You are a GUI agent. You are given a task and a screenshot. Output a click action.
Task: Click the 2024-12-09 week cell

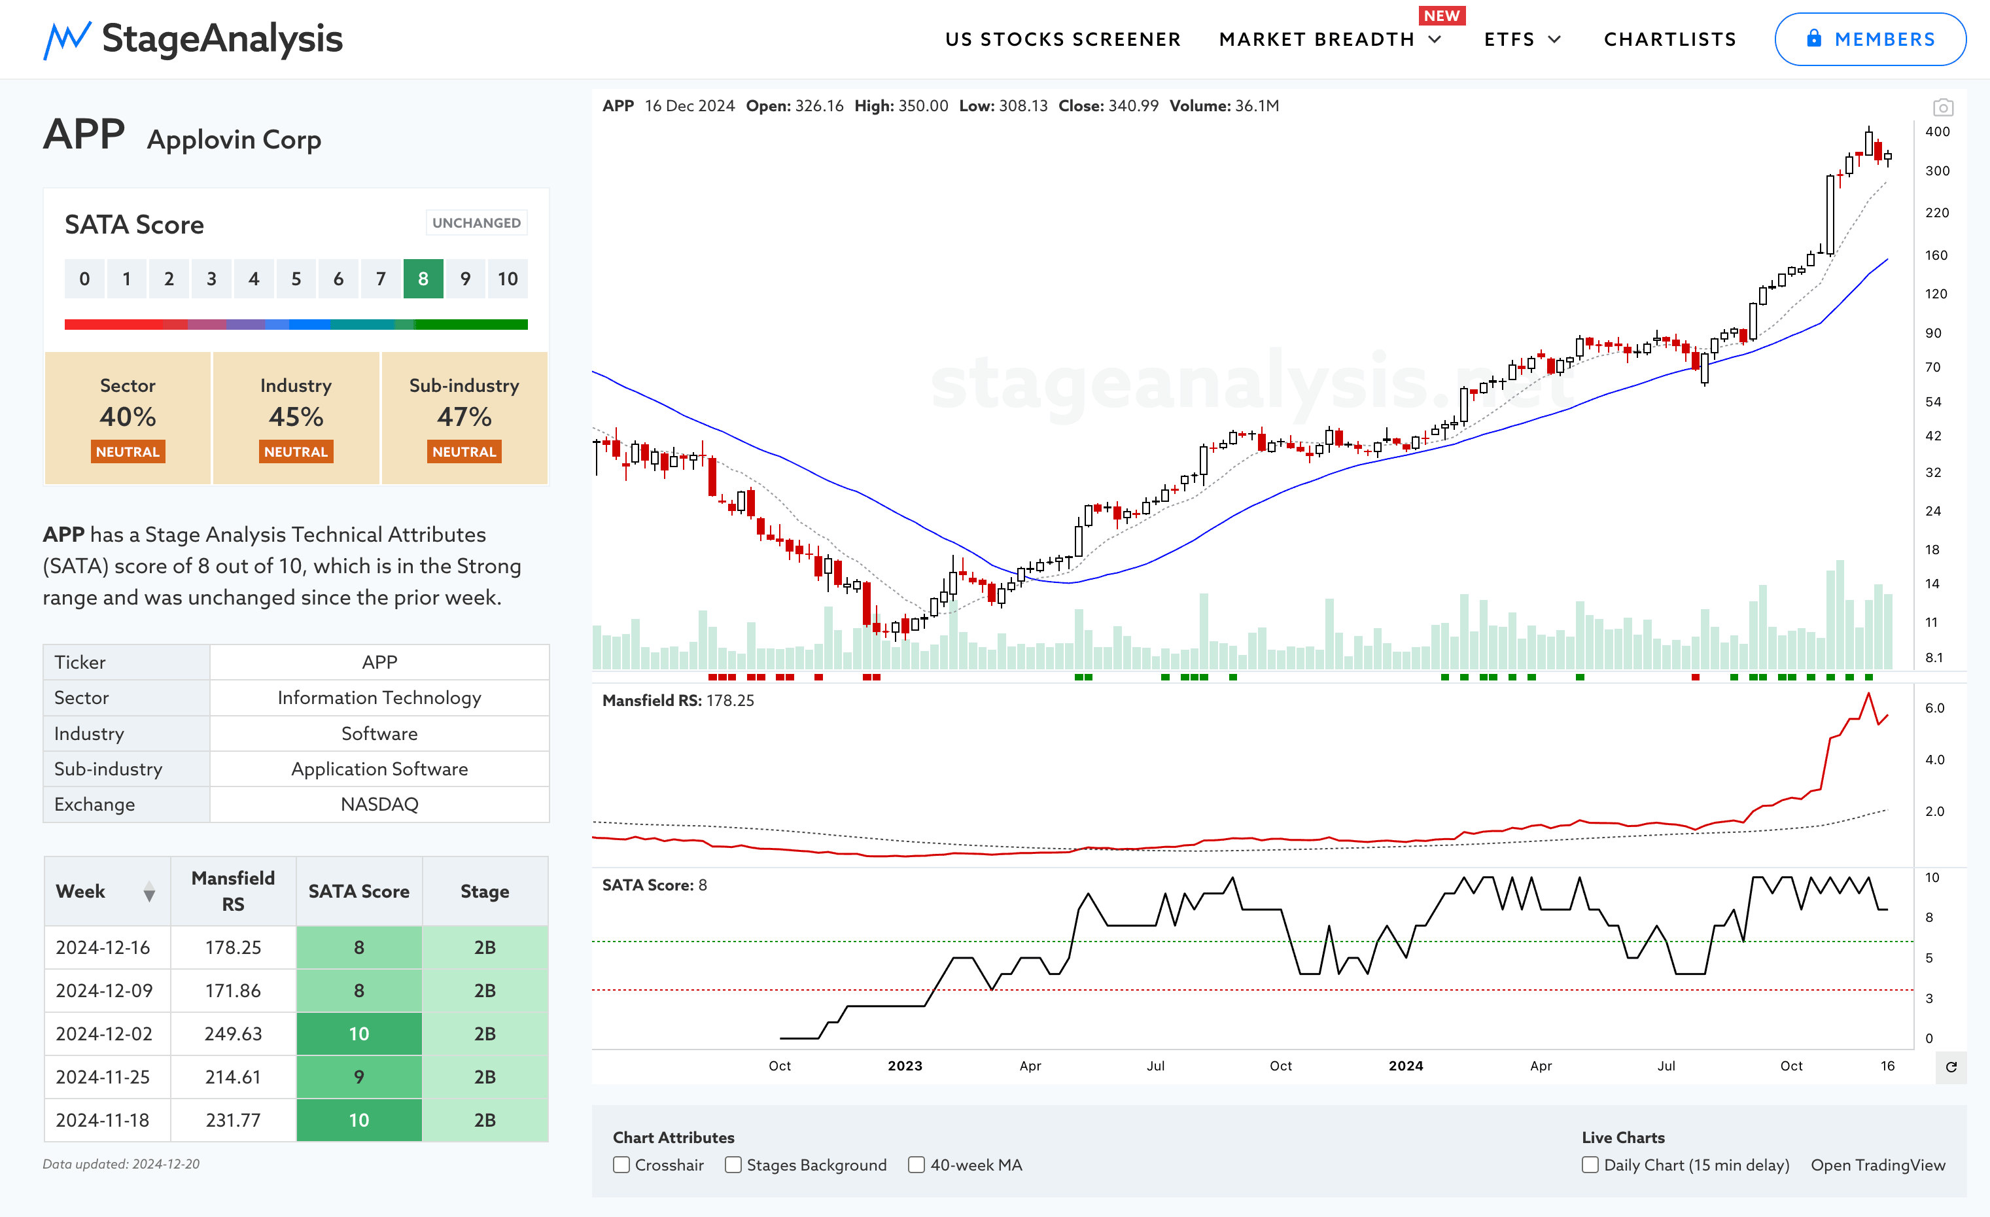coord(107,990)
